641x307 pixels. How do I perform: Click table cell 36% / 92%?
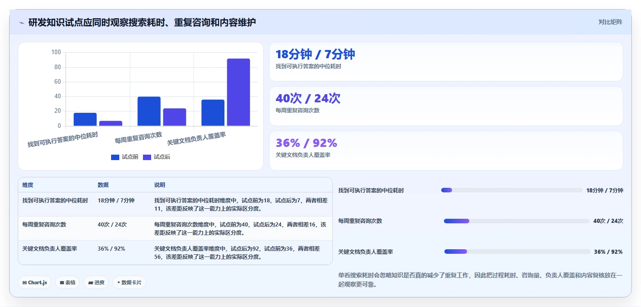(111, 249)
